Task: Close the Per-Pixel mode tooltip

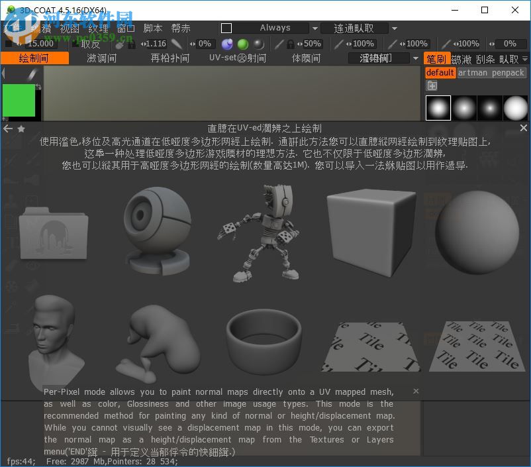Action: click(416, 391)
